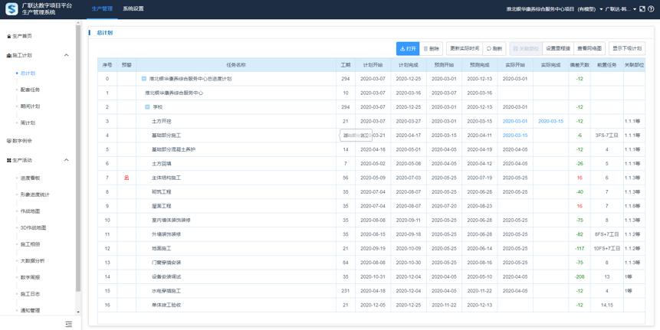Click the 任务名称 column header
This screenshot has width=660, height=330.
[x=236, y=65]
